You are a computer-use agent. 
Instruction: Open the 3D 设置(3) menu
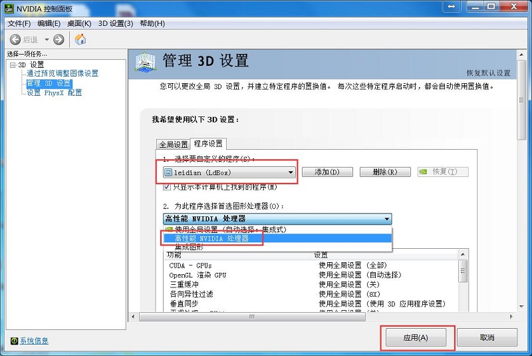pyautogui.click(x=116, y=23)
